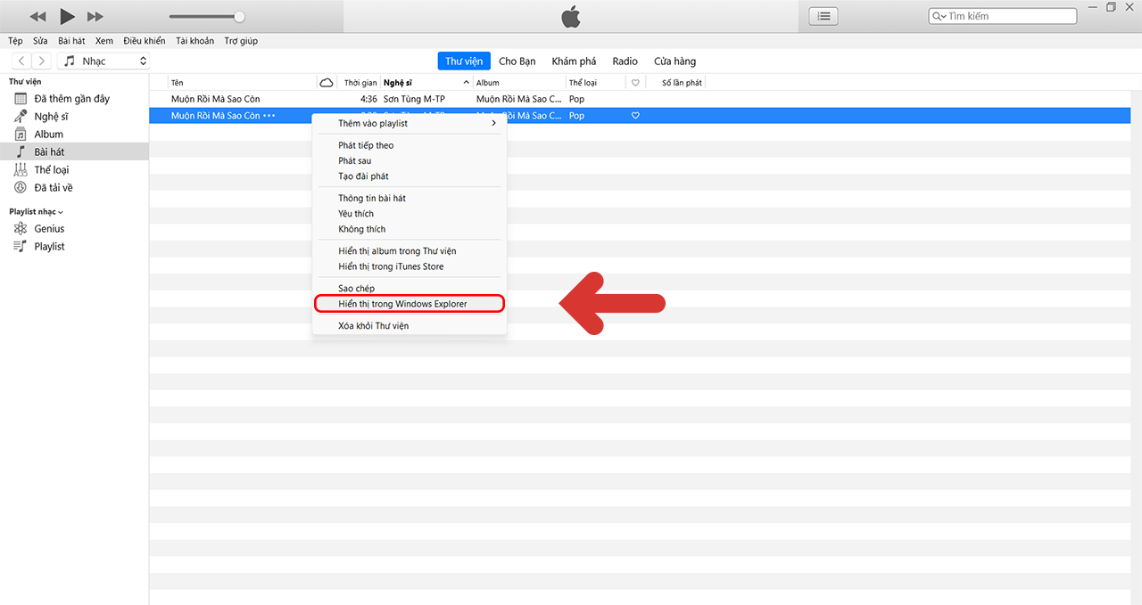Open the Up Next list icon
The width and height of the screenshot is (1142, 605).
pos(823,16)
